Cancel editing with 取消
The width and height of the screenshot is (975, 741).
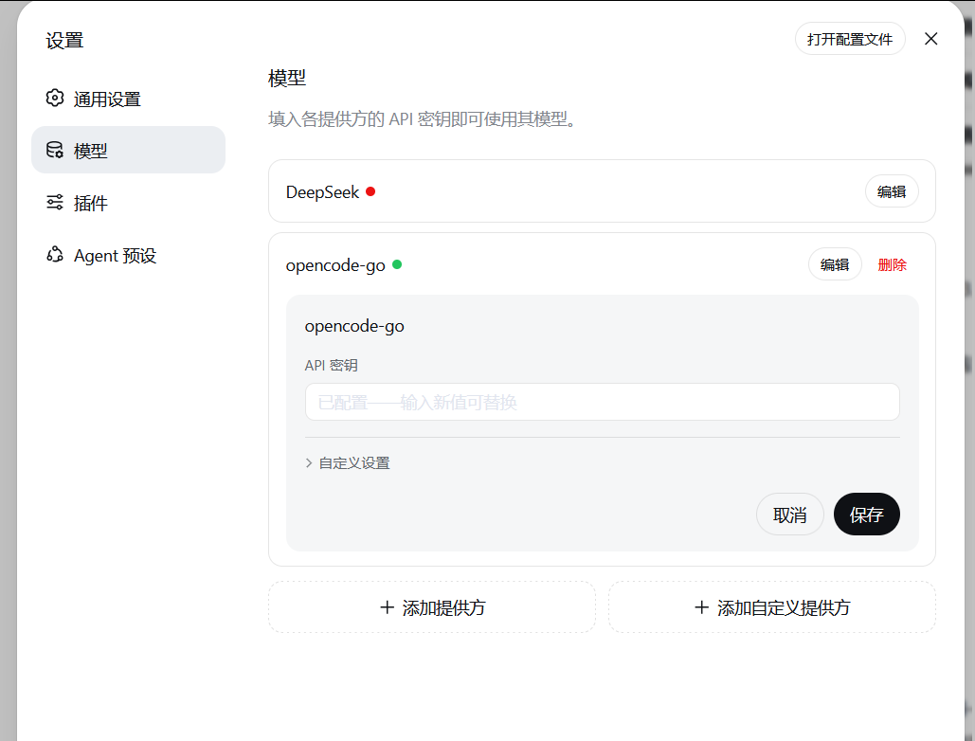point(789,515)
